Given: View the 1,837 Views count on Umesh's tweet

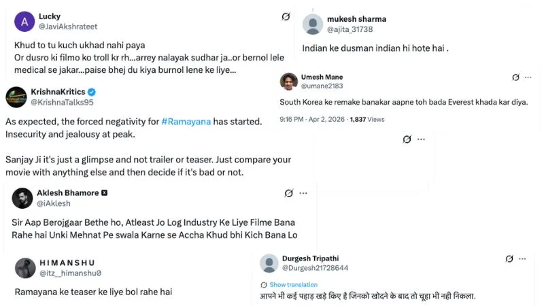Looking at the screenshot, I should pos(367,119).
